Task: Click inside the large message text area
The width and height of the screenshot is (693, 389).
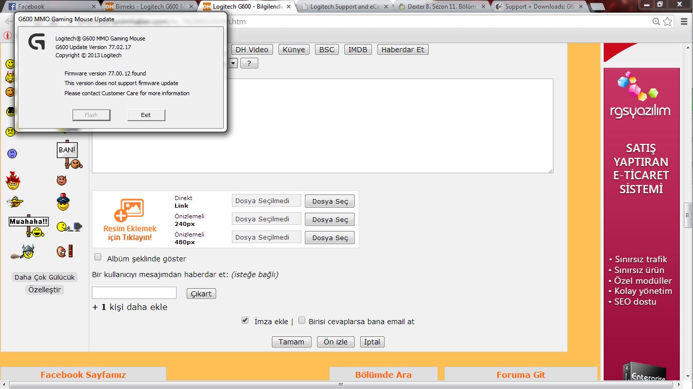Action: [323, 126]
